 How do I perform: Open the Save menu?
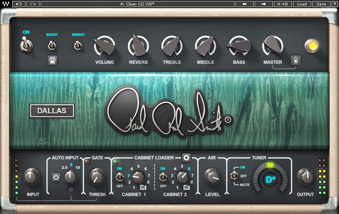click(321, 4)
